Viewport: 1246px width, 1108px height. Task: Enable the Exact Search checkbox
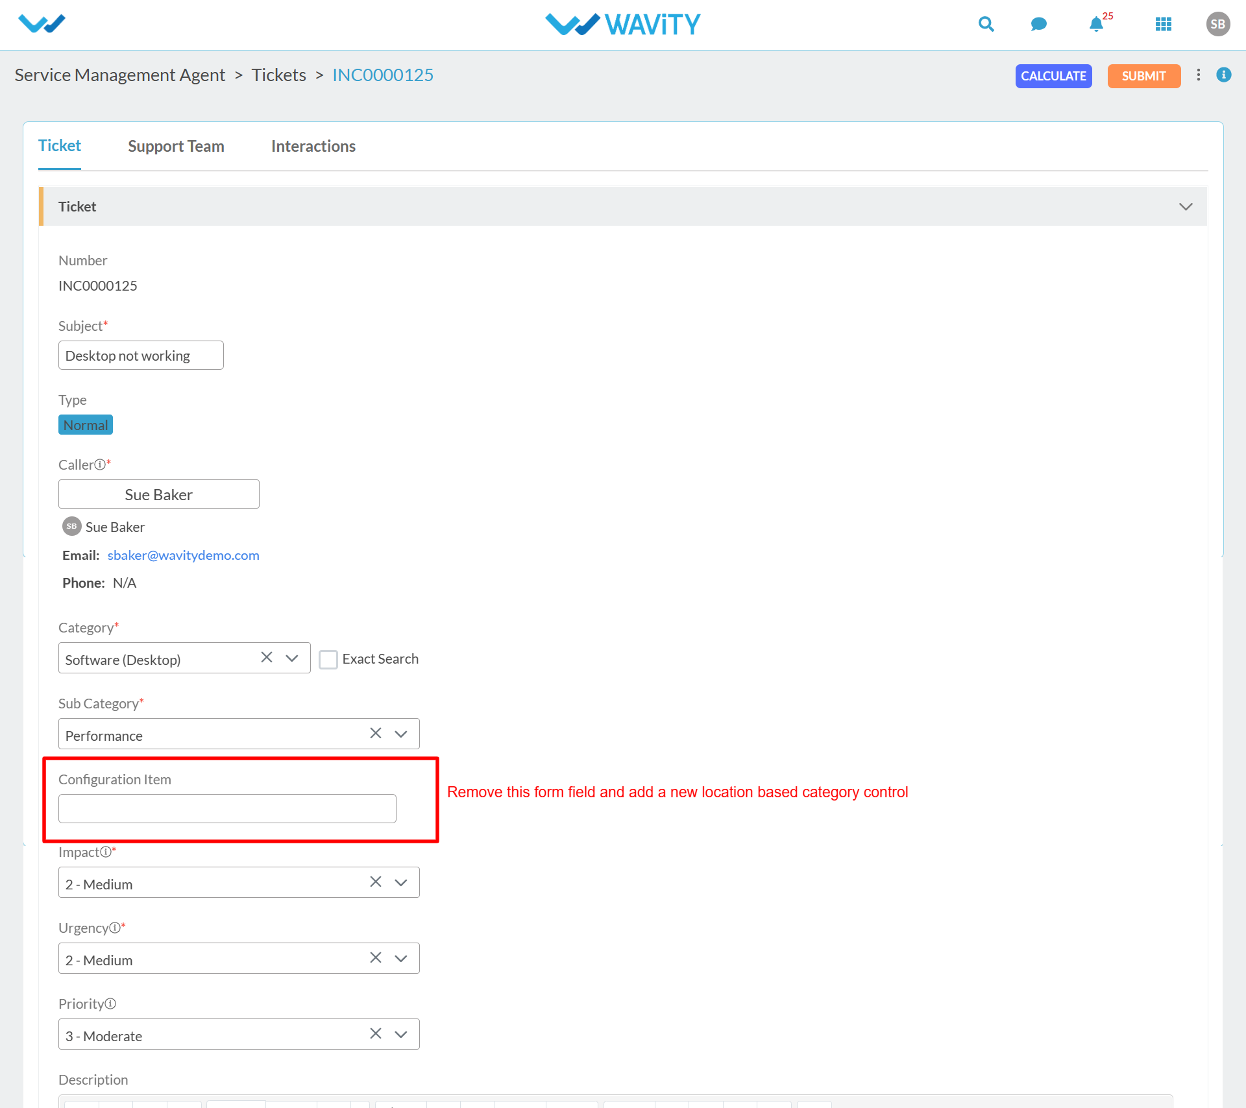tap(328, 659)
